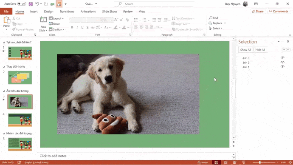Open the Review tab

click(x=128, y=11)
